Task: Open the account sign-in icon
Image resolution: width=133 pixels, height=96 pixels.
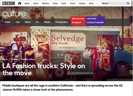Action: point(20,3)
